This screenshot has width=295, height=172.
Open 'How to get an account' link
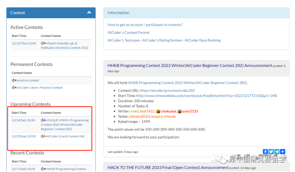145,25
